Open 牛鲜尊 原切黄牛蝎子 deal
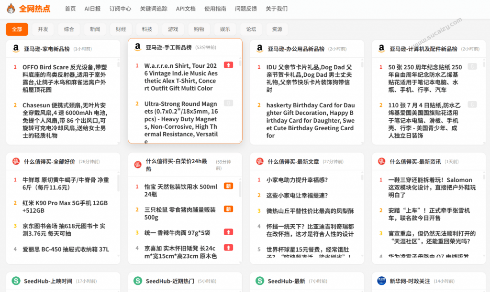This screenshot has width=490, height=292. point(66,184)
